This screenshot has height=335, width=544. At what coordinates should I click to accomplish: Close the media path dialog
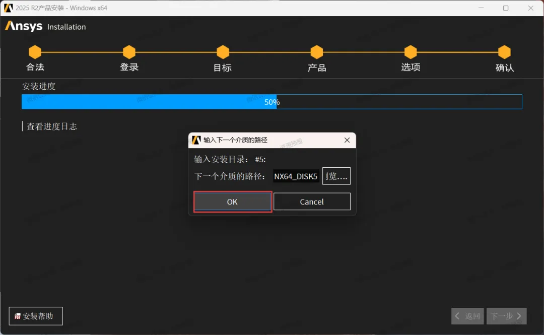click(x=347, y=140)
